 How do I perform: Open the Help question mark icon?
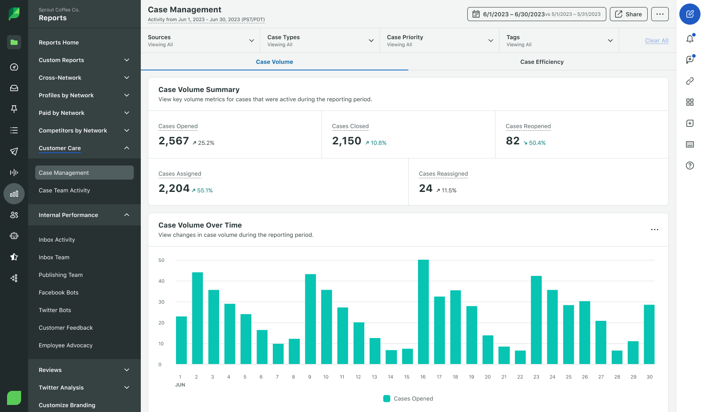(689, 166)
